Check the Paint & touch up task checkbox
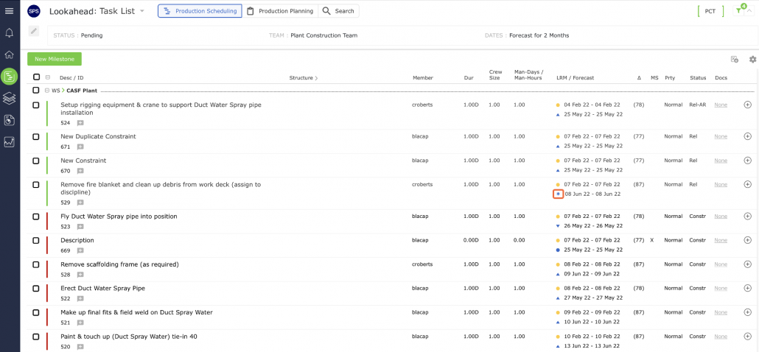The height and width of the screenshot is (352, 759). pyautogui.click(x=36, y=337)
